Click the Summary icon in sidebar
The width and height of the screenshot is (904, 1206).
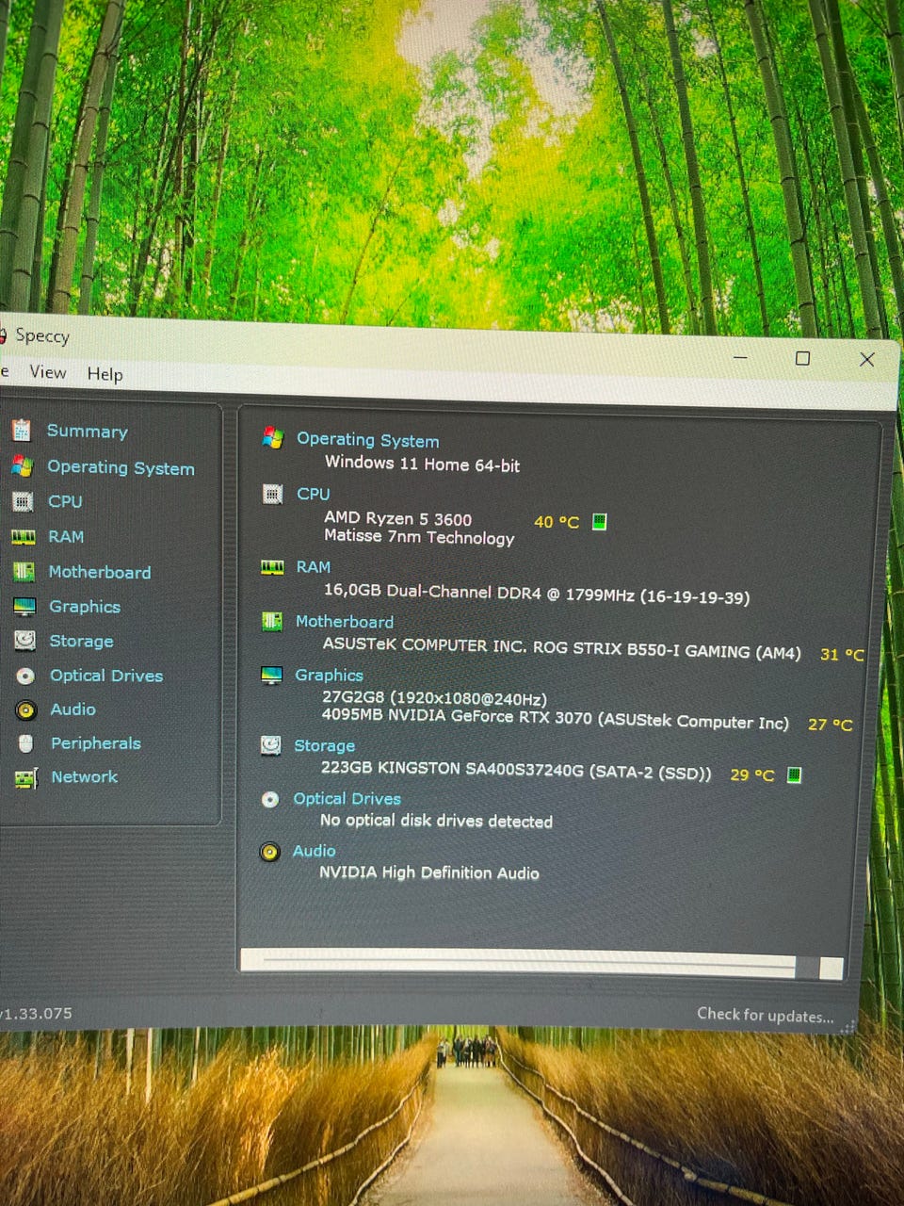pos(22,431)
